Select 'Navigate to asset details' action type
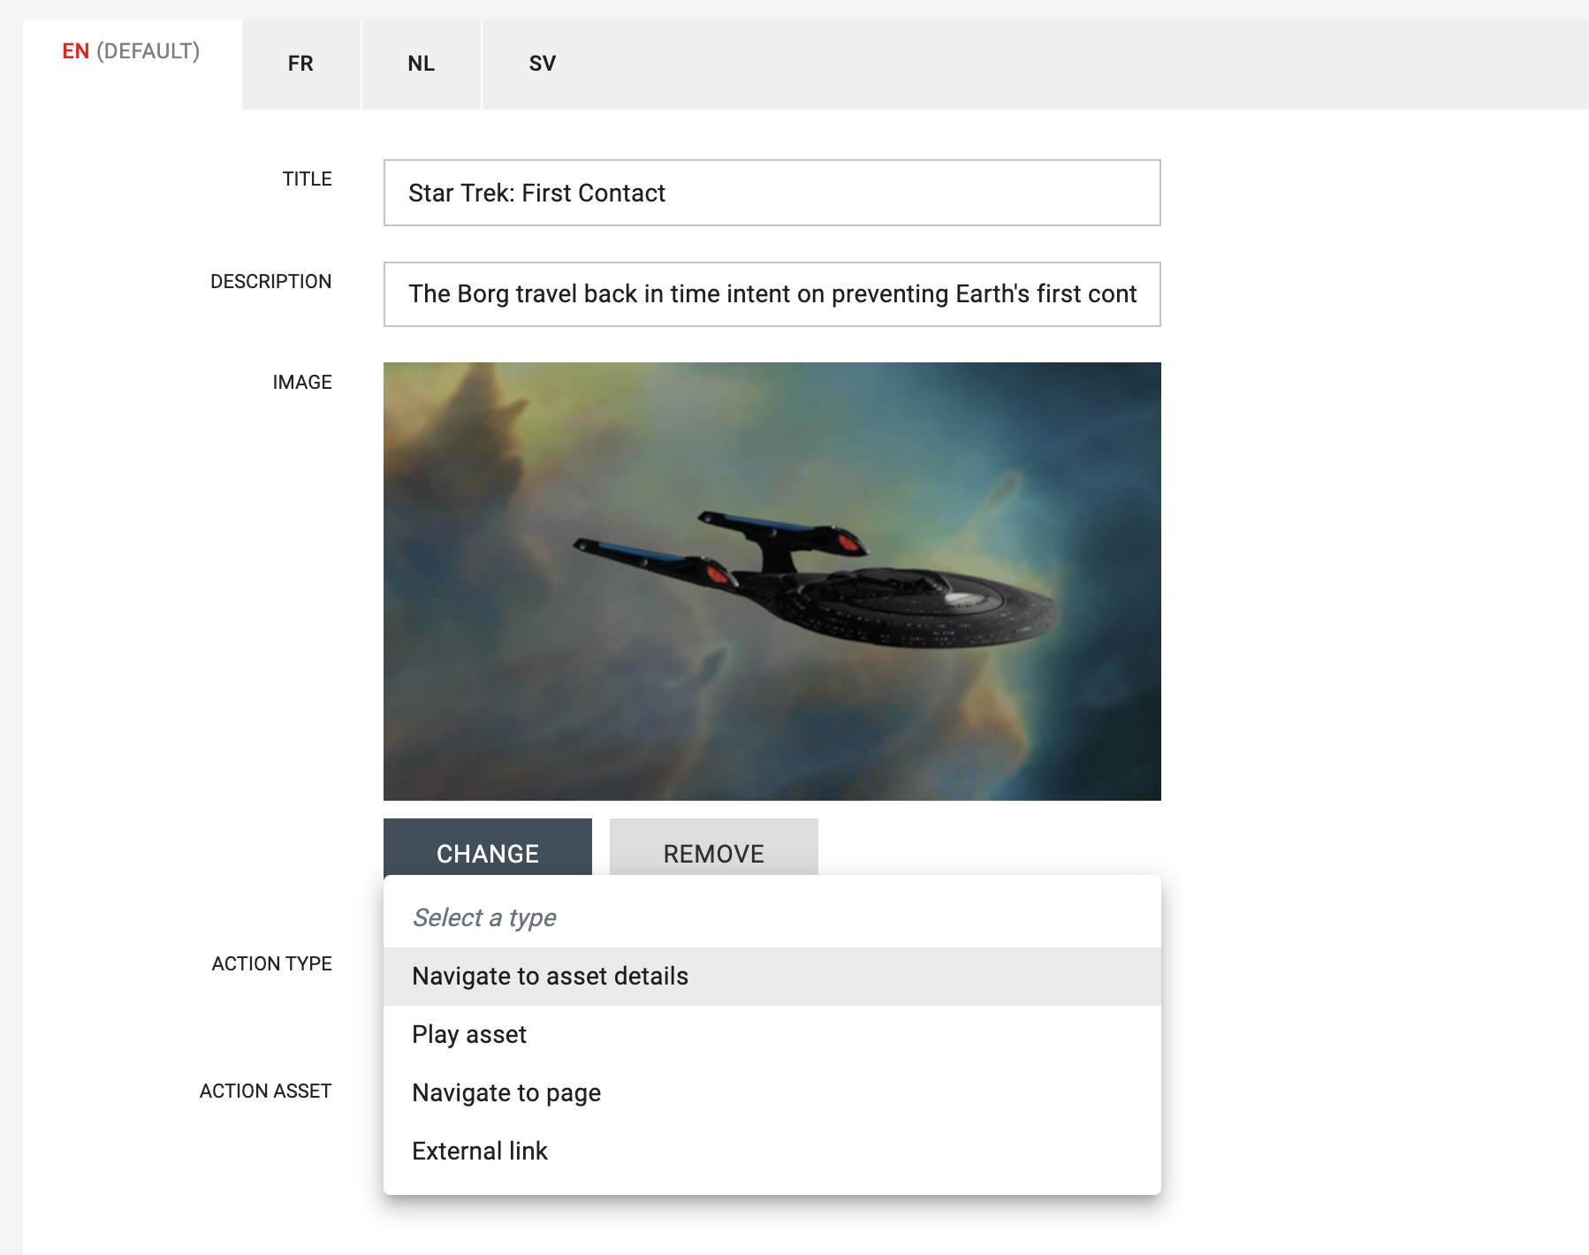Image resolution: width=1589 pixels, height=1255 pixels. [x=772, y=977]
